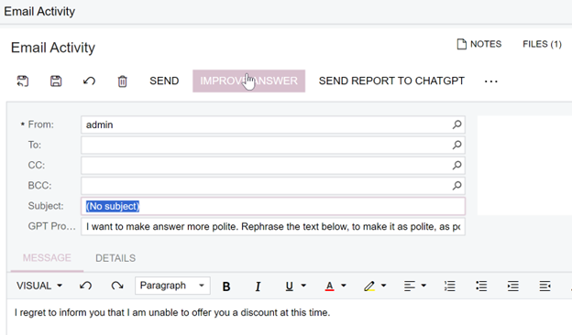572x335 pixels.
Task: Click into the Subject input field
Action: coord(273,206)
